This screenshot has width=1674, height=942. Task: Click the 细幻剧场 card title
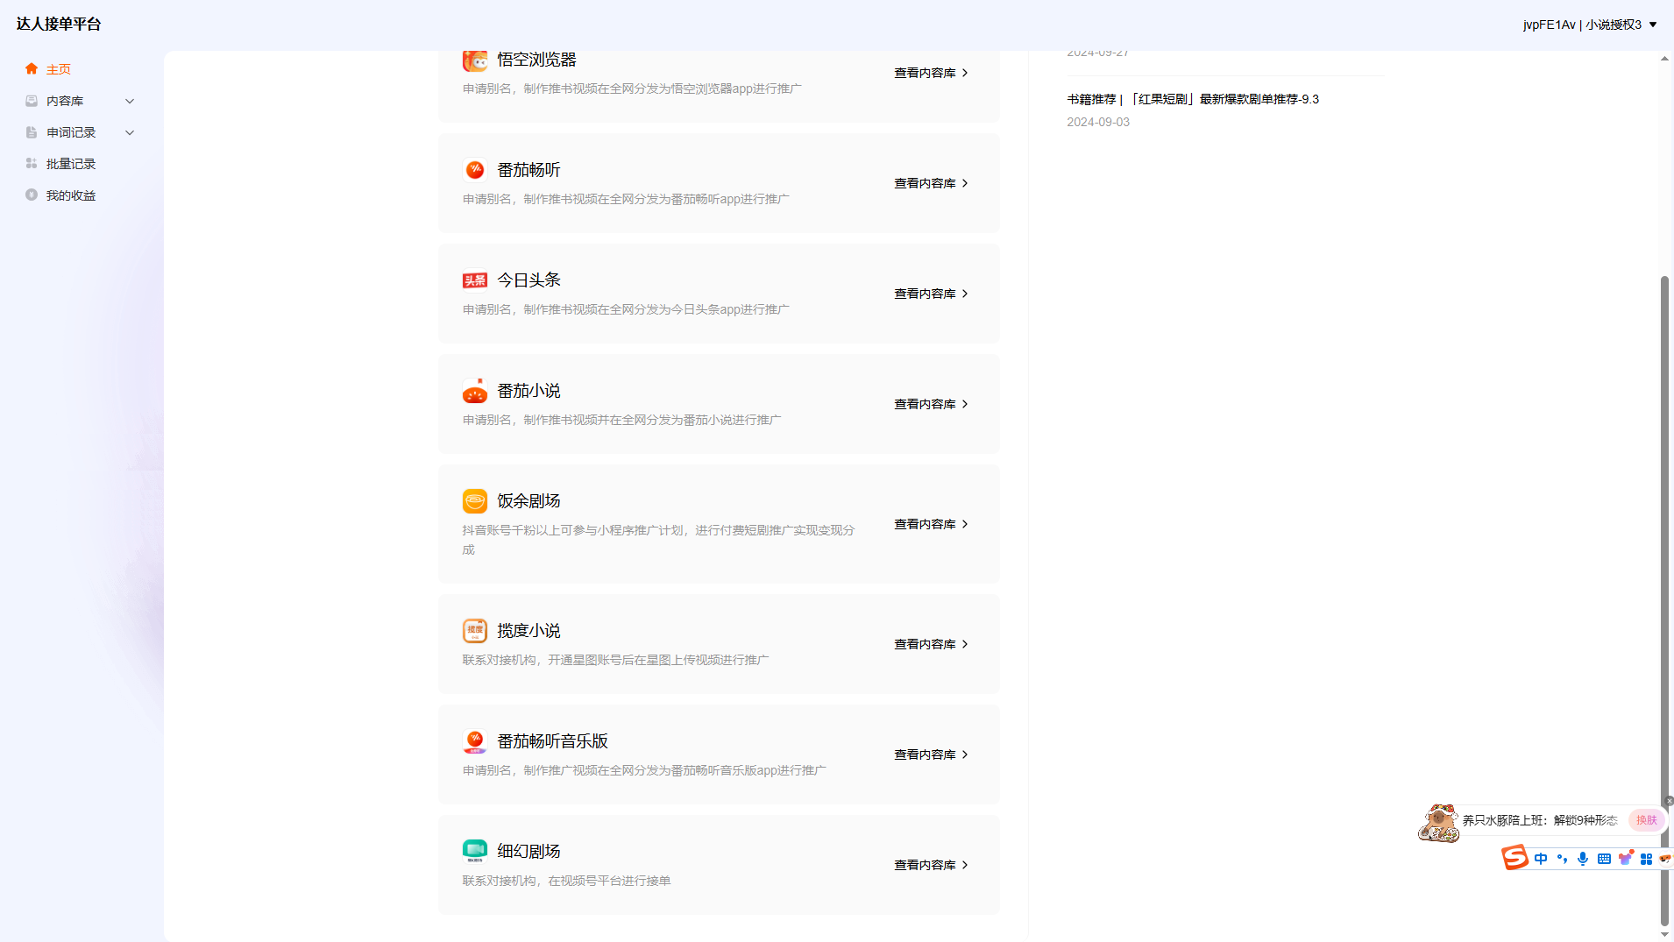(528, 852)
